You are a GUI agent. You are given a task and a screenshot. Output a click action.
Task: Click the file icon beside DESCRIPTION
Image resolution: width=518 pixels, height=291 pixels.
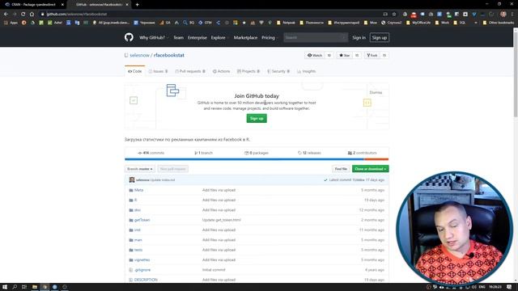pos(131,280)
